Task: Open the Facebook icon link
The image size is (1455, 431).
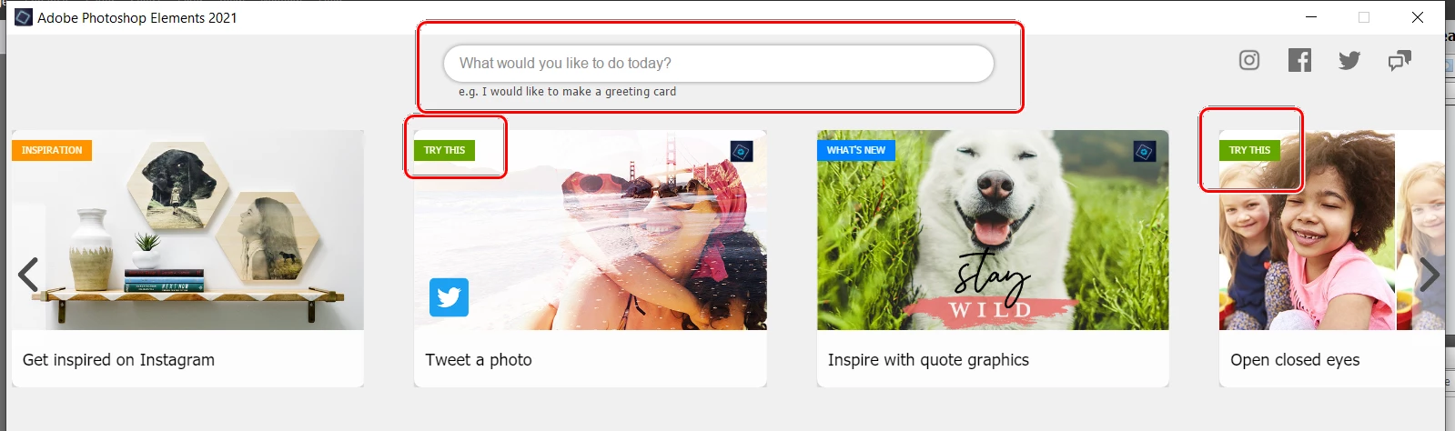Action: (1299, 60)
